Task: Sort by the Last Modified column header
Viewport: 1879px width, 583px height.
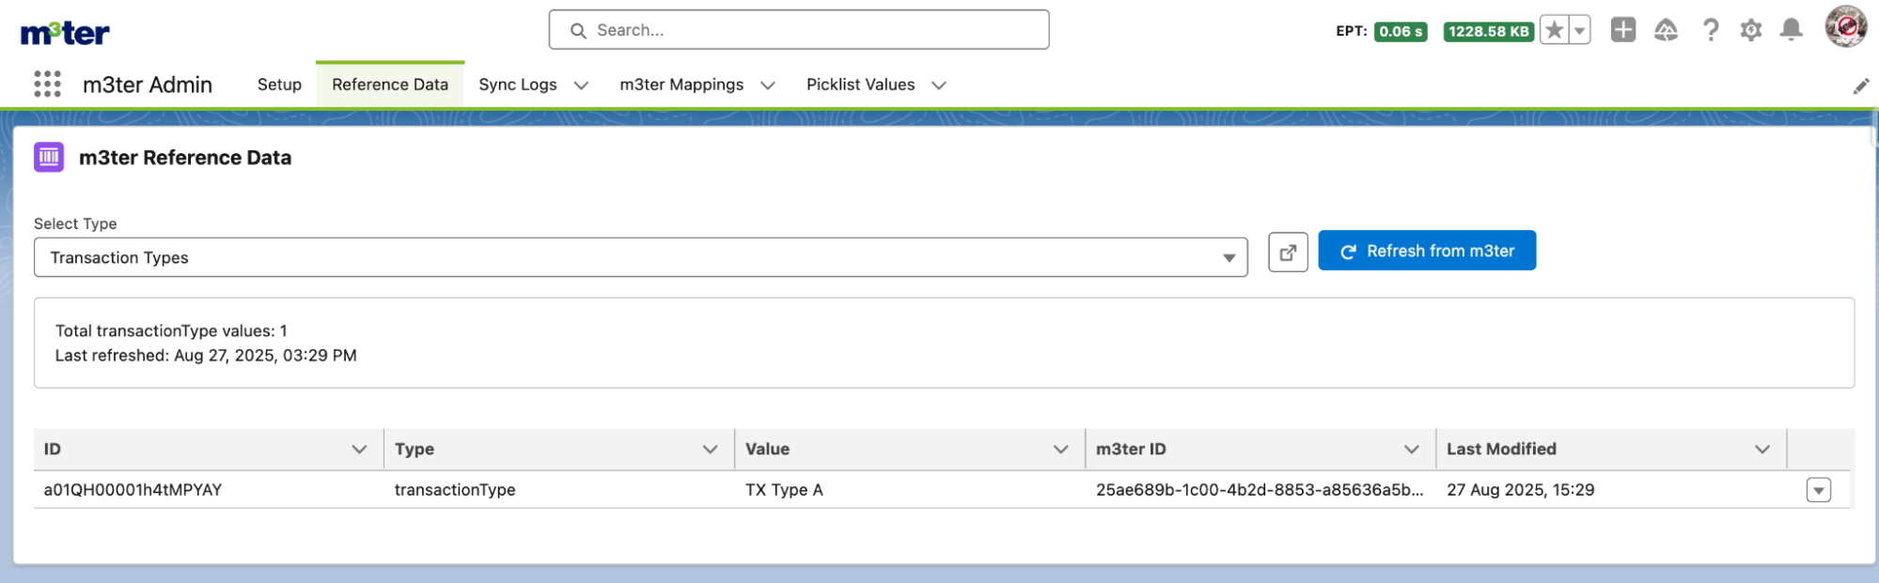Action: 1501,449
